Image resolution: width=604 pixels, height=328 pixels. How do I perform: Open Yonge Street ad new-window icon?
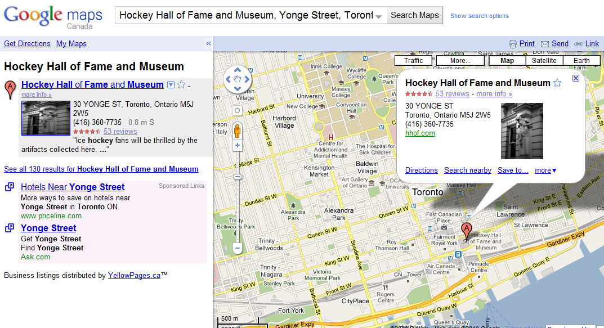10,228
